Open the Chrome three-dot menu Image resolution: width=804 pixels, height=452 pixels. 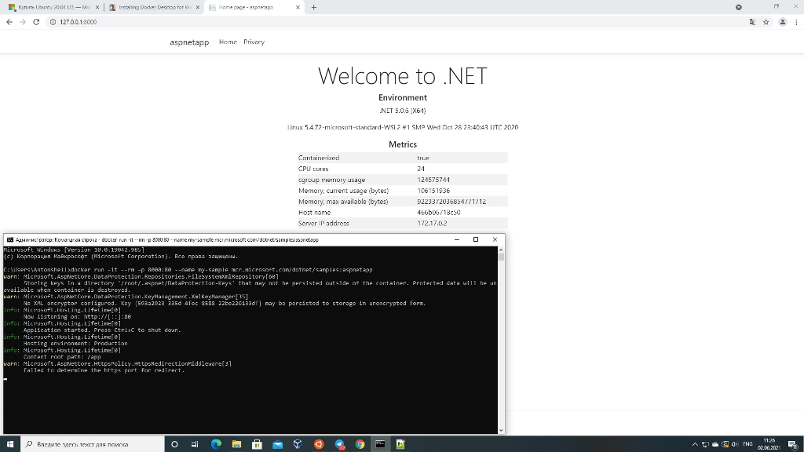click(796, 22)
